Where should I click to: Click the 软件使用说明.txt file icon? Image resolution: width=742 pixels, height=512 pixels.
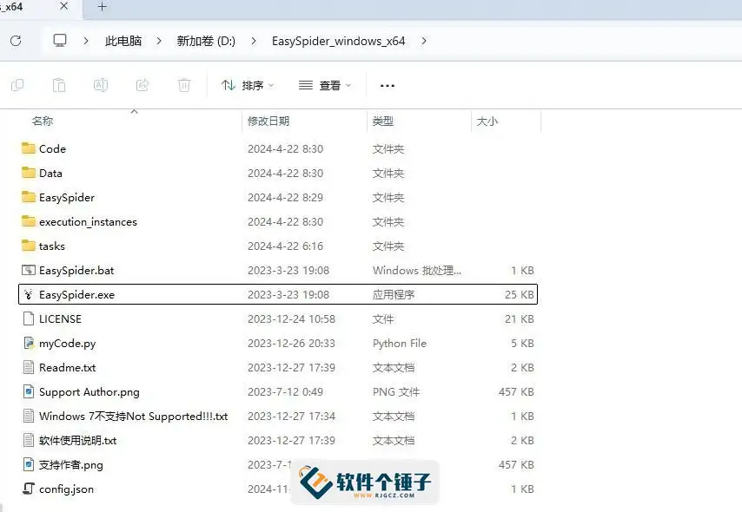coord(29,441)
